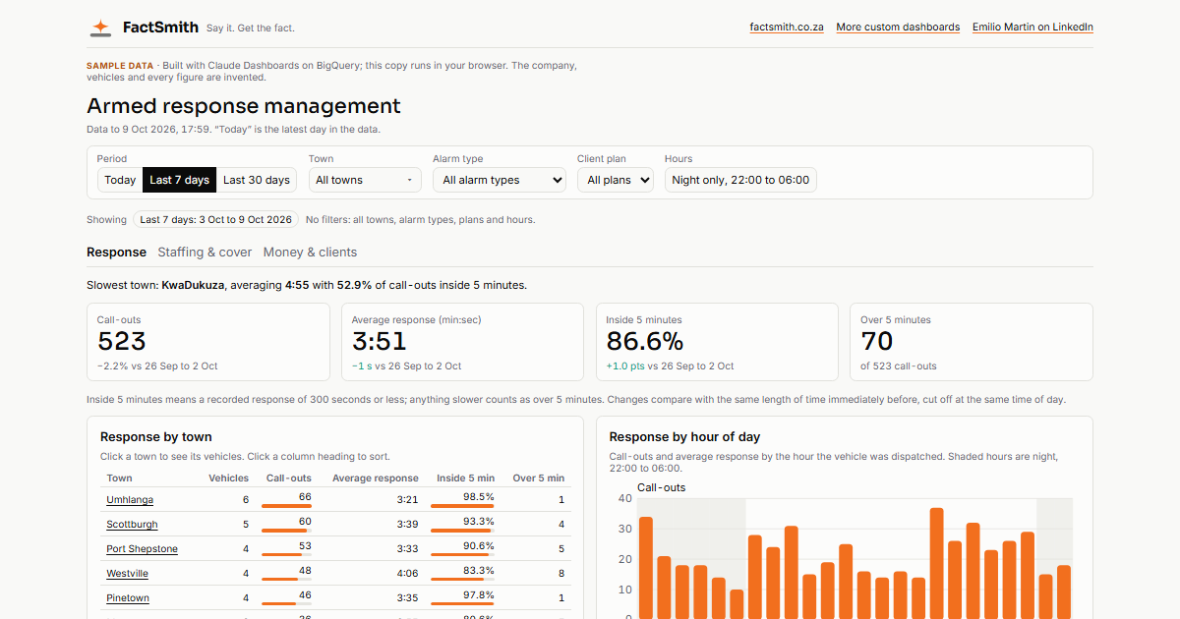
Task: Click Westville's 83.3% inside 5 min bar
Action: pyautogui.click(x=462, y=580)
